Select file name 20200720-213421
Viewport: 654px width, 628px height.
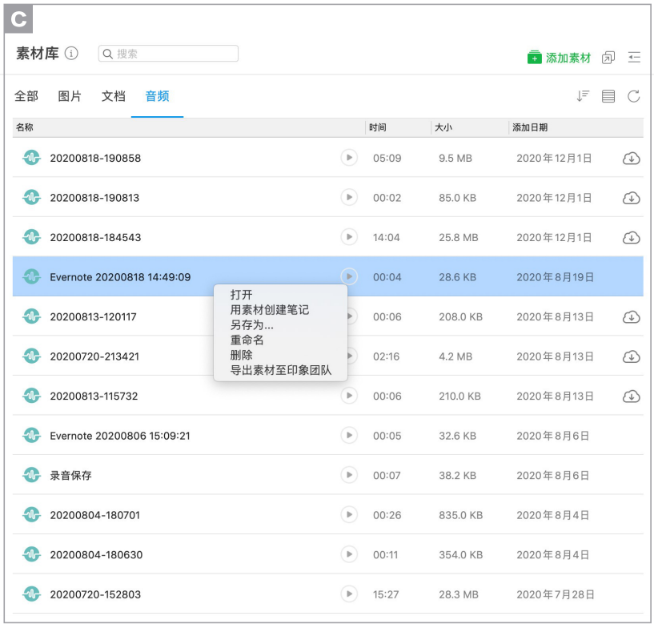[x=94, y=356]
